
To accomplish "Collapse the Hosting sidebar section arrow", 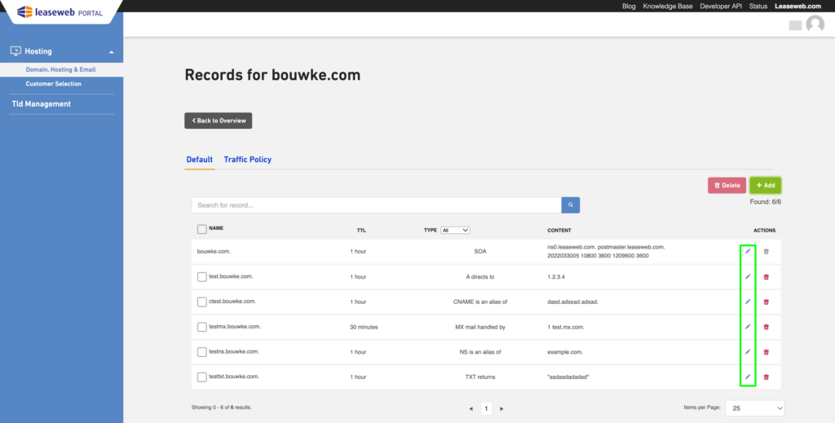I will [111, 52].
